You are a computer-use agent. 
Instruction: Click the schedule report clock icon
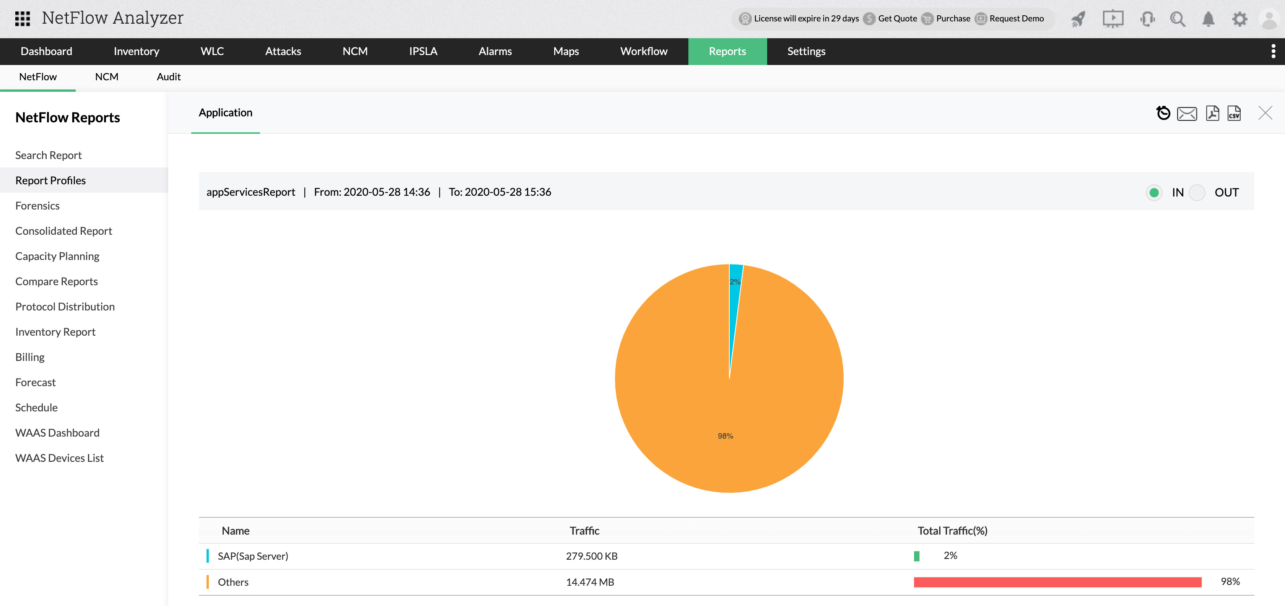pyautogui.click(x=1163, y=113)
